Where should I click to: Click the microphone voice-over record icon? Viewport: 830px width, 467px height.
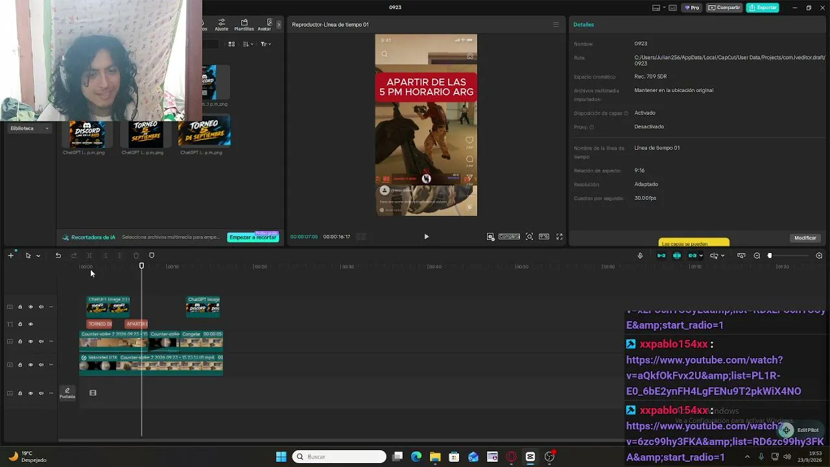640,256
